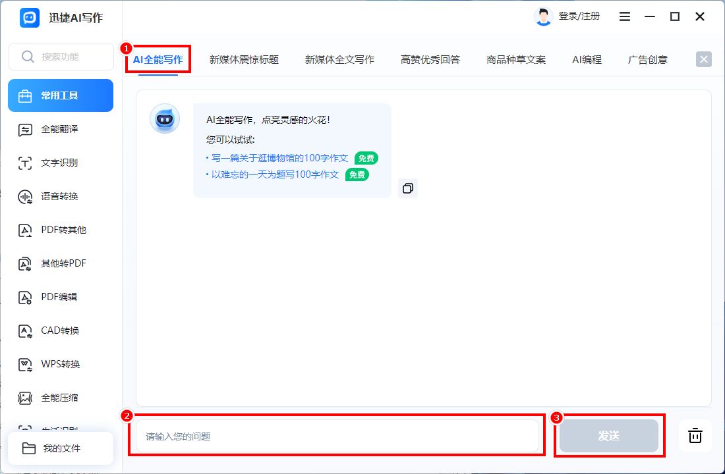Click the PDF编辑 sidebar icon
The image size is (725, 474).
(25, 298)
